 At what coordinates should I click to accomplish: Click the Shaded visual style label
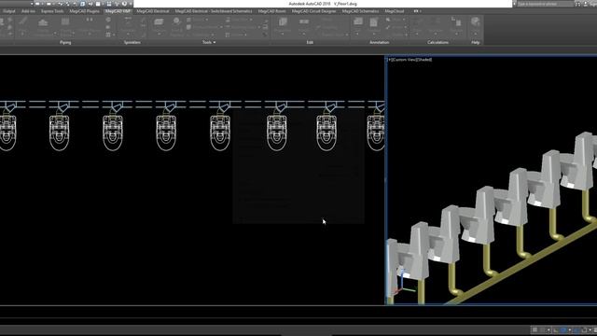coord(423,60)
